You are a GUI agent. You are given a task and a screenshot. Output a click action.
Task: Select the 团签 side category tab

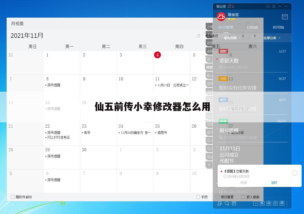209,43
